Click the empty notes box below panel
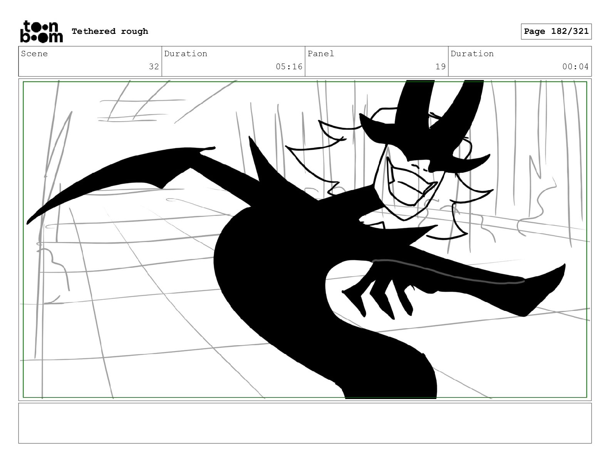The image size is (610, 471). click(305, 423)
